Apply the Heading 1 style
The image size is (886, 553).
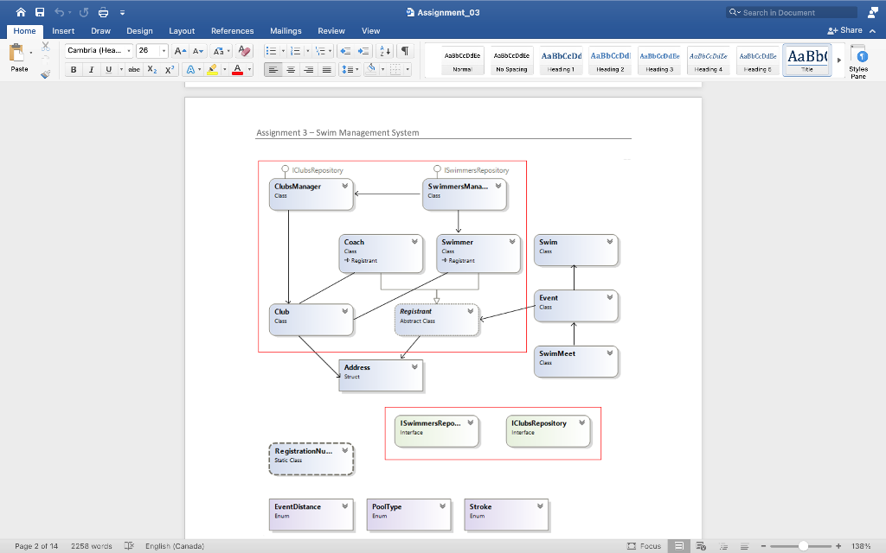pos(561,60)
